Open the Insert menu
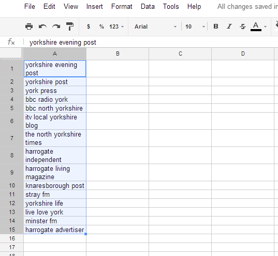This screenshot has width=278, height=256. pyautogui.click(x=95, y=7)
